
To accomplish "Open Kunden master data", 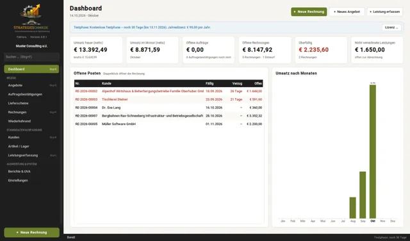I will coord(31,137).
